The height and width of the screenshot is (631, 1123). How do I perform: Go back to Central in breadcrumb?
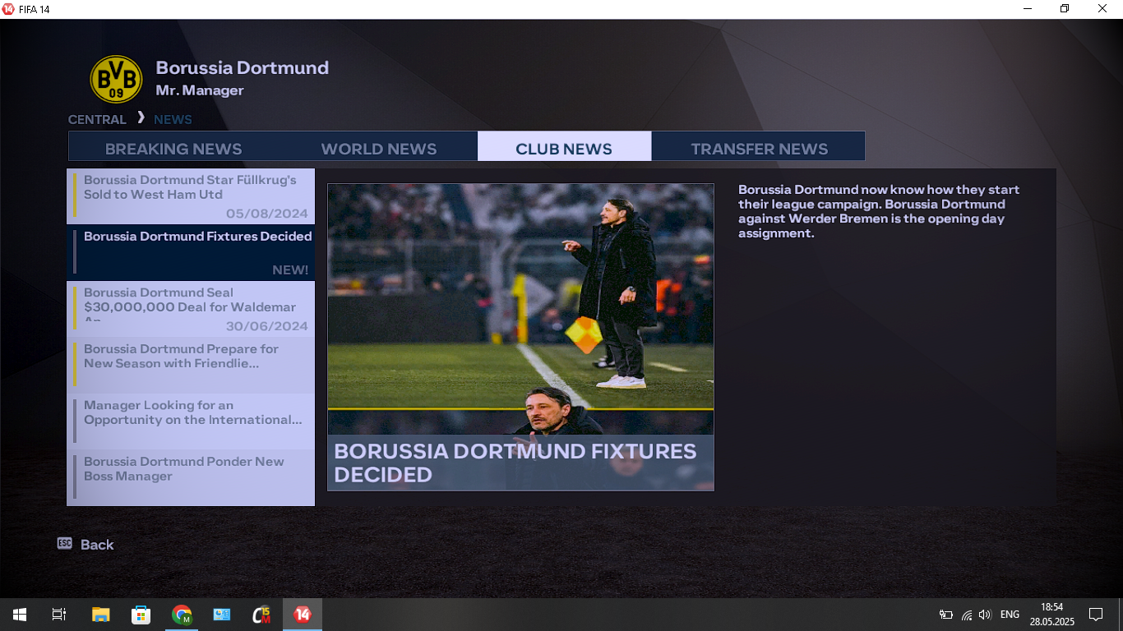[x=97, y=120]
